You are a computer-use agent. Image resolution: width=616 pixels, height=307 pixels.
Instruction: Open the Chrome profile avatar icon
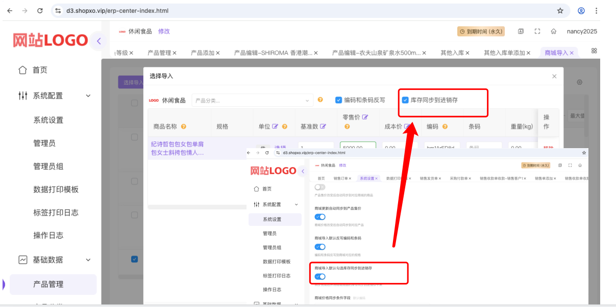pos(581,10)
